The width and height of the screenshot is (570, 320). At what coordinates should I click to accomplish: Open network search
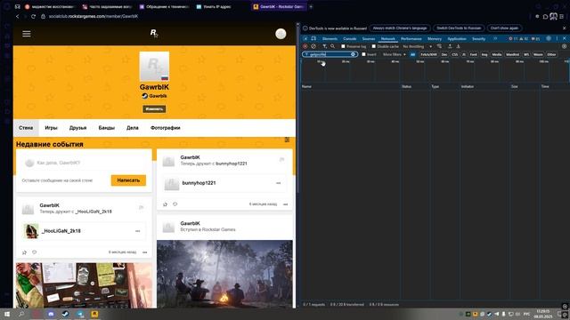(x=332, y=46)
